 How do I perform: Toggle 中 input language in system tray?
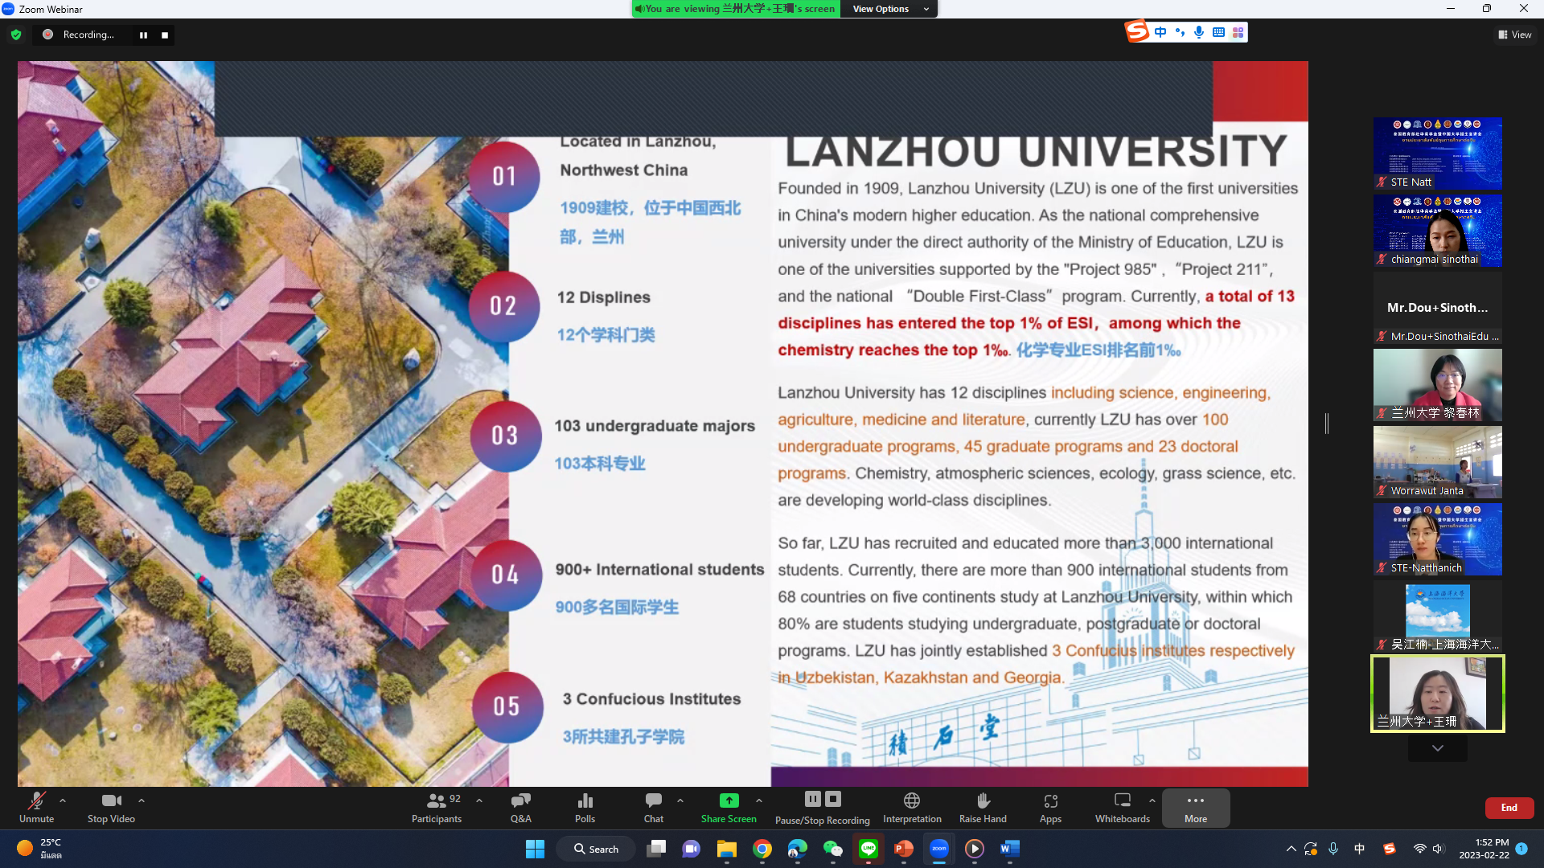pos(1359,849)
